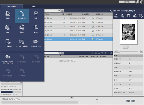
Task: Click the highlighted Sample_006.pdf row
Action: [78, 39]
